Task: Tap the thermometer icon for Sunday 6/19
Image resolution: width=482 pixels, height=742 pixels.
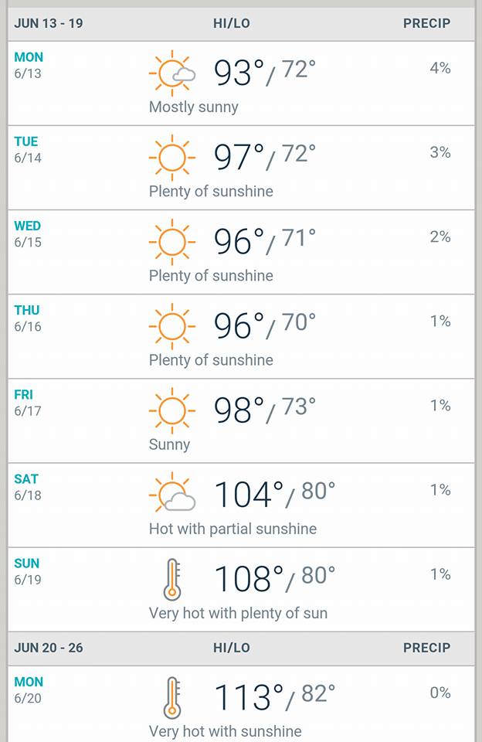Action: (x=172, y=580)
